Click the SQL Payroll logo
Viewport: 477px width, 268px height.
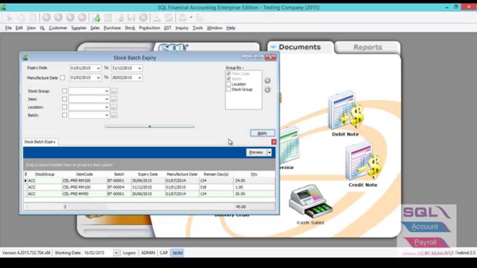click(x=426, y=242)
